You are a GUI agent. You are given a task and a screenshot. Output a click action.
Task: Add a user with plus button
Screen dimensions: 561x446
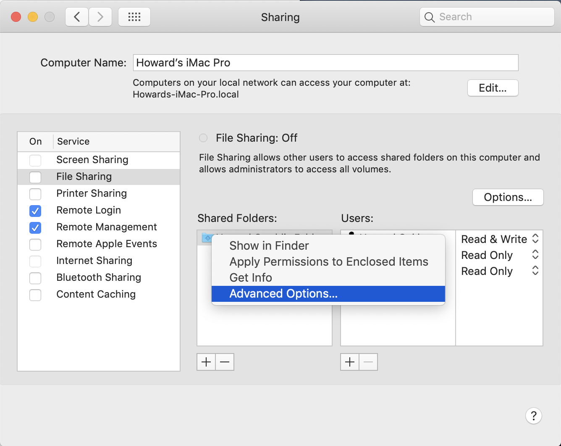pos(350,362)
